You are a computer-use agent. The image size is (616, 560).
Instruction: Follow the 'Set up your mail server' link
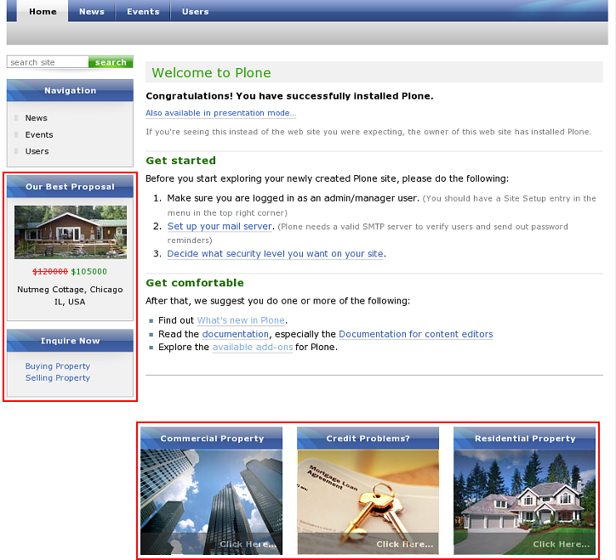click(x=220, y=226)
